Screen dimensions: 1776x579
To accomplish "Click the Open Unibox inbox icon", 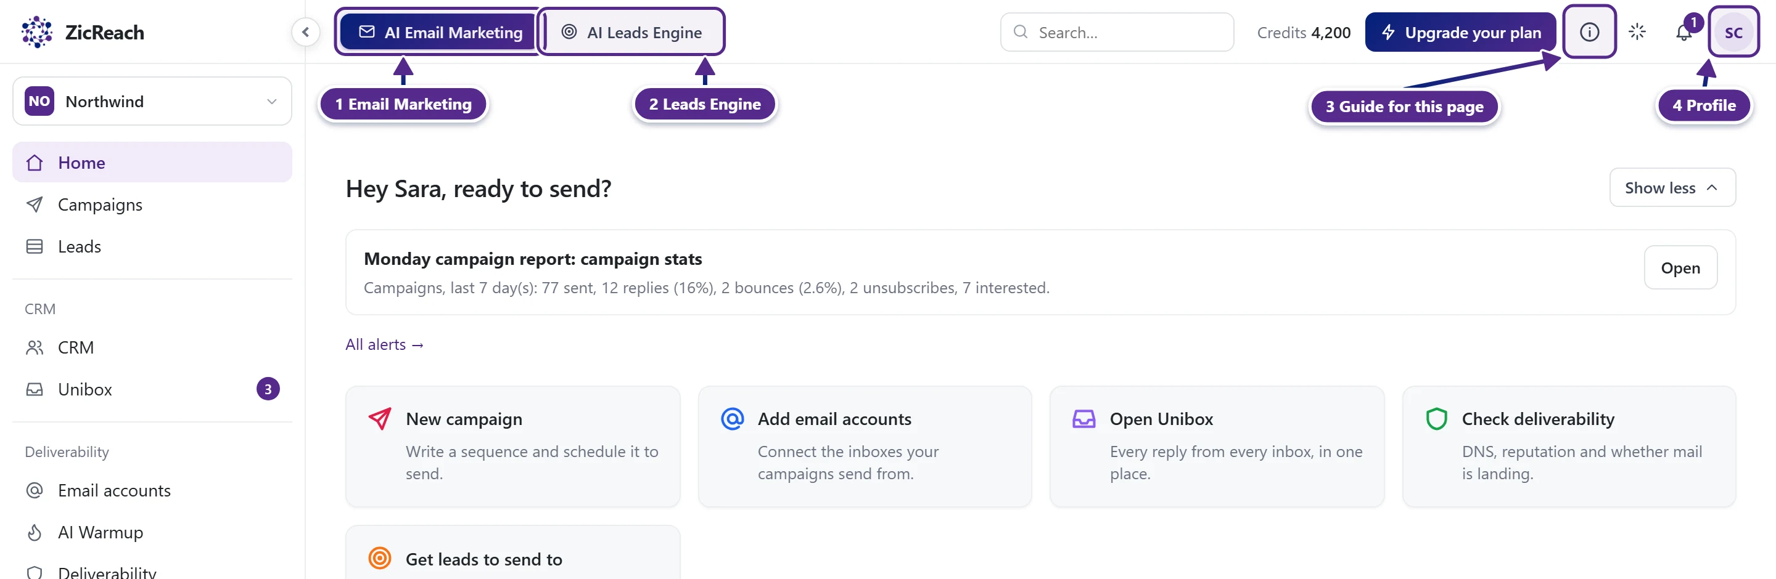I will click(x=1084, y=419).
